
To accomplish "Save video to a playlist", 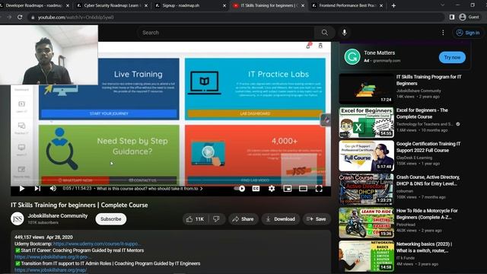I will pyautogui.click(x=317, y=219).
